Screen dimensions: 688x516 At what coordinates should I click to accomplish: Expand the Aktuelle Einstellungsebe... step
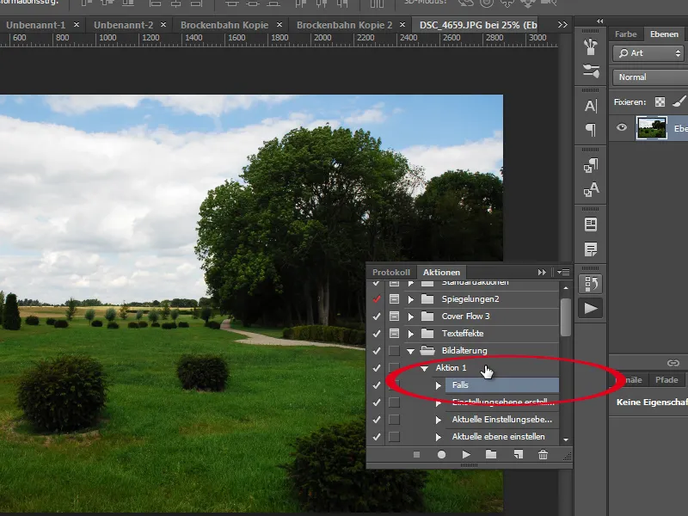click(438, 420)
